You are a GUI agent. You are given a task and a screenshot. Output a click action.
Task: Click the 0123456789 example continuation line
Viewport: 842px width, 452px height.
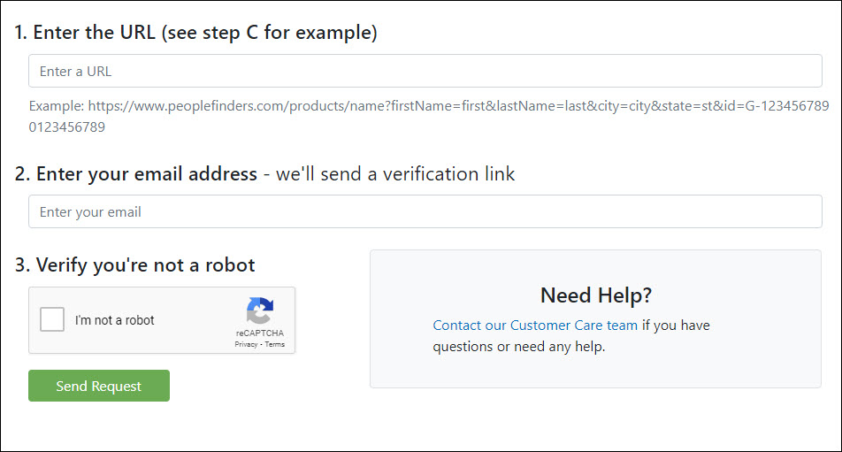tap(67, 127)
